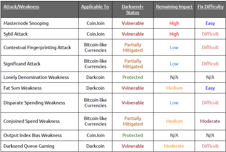Click the Masternode Snooping row label
226x152 pixels.
(26, 23)
